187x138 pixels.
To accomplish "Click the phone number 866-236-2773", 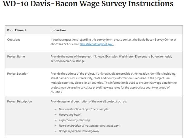I will tap(59, 44).
